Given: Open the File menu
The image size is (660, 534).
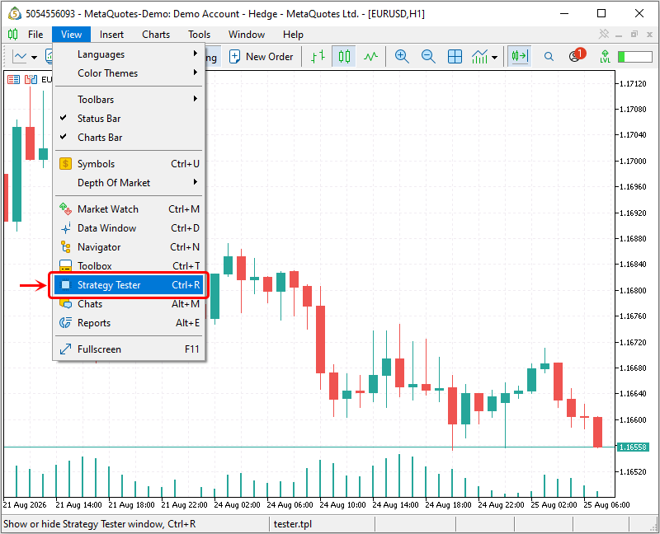Looking at the screenshot, I should click(35, 35).
